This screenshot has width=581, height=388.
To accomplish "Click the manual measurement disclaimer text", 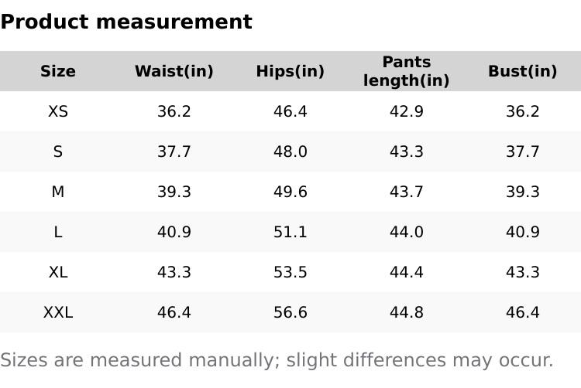I will (x=277, y=360).
